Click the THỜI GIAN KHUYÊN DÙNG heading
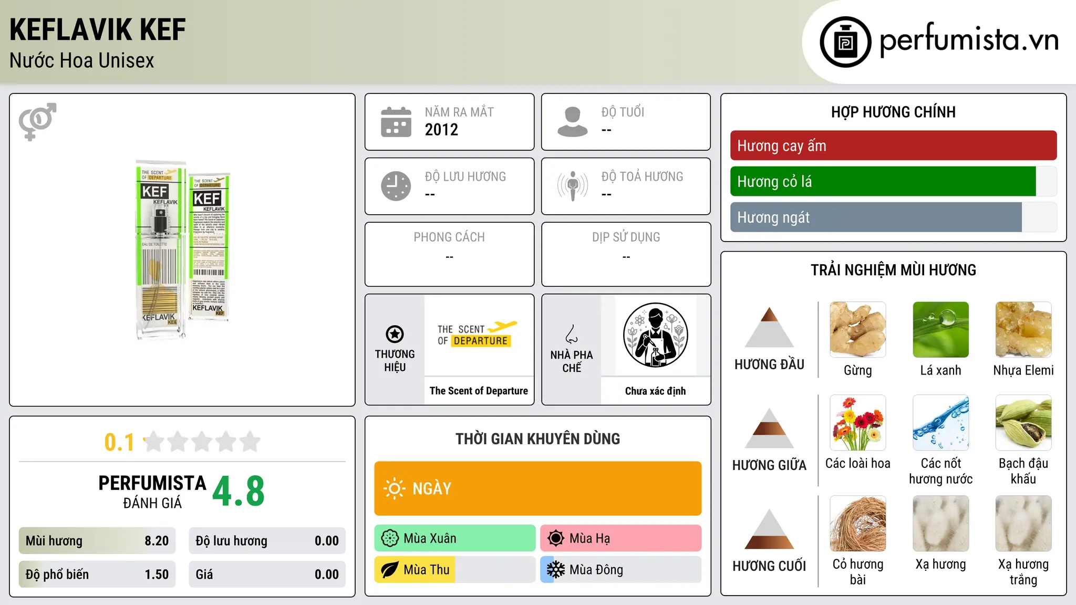 pos(537,439)
